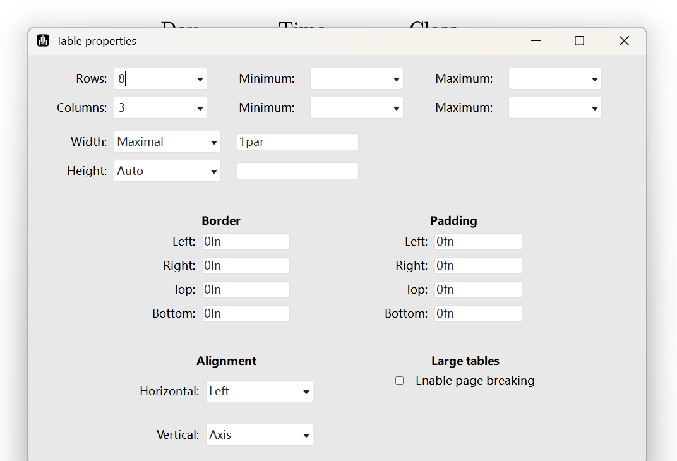Expand the Columns Maximum dropdown
Image resolution: width=677 pixels, height=461 pixels.
pyautogui.click(x=594, y=109)
